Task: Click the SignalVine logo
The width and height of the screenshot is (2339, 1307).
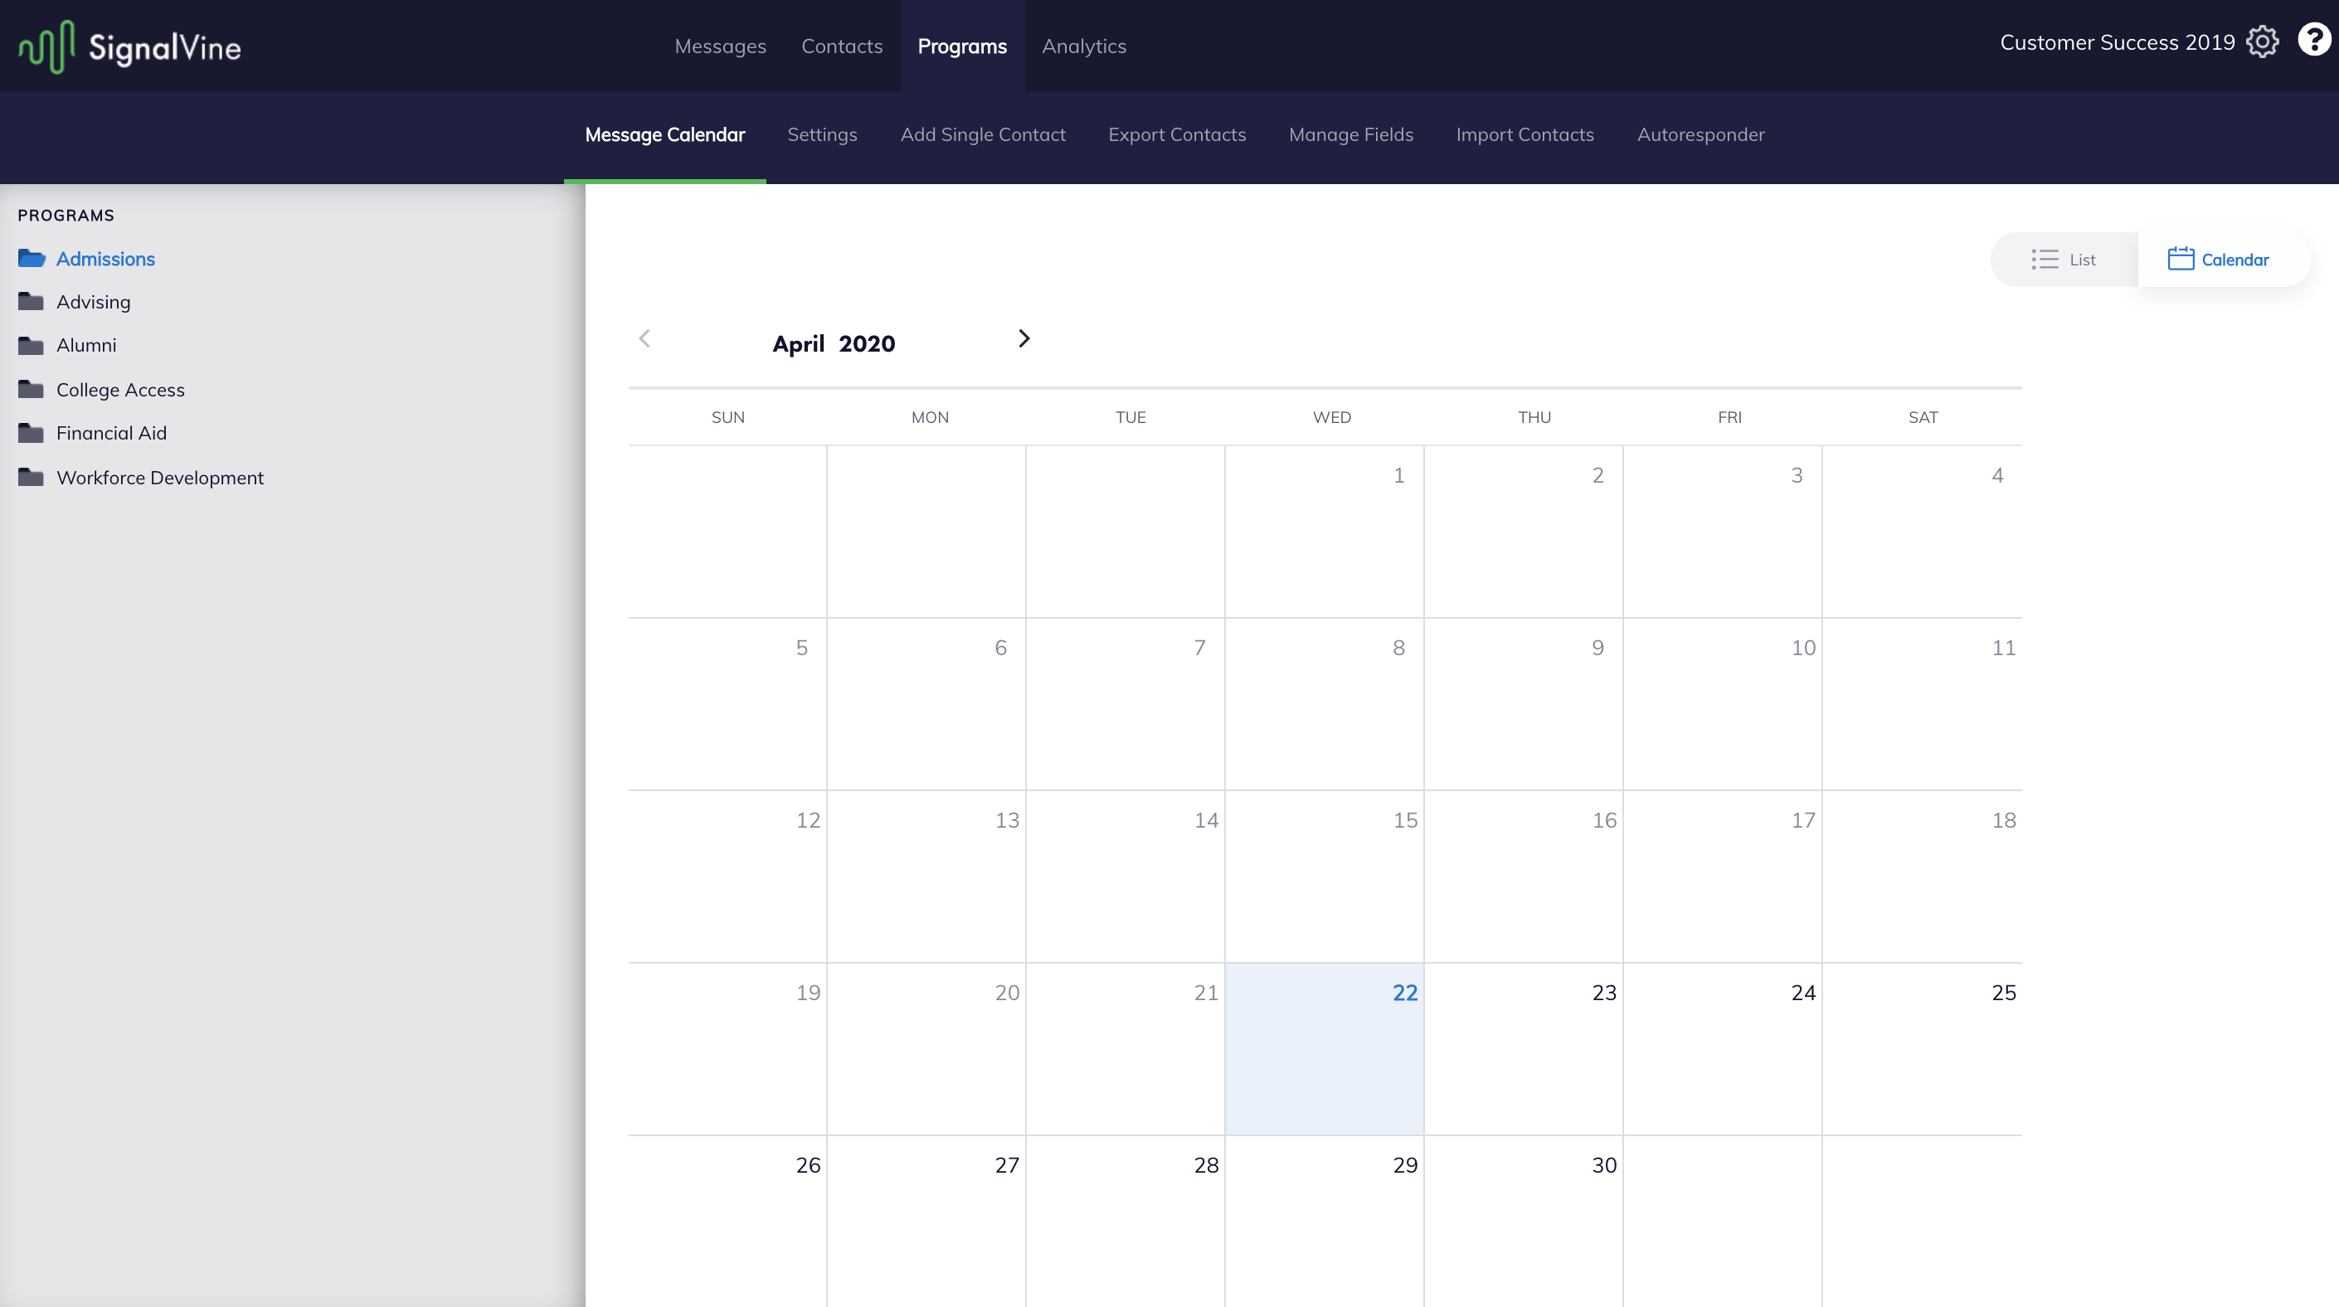Action: pyautogui.click(x=130, y=46)
